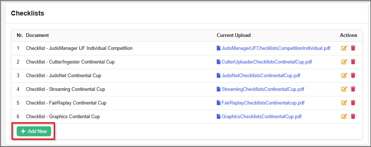This screenshot has height=147, width=371.
Task: Select 'Checklist - Graphics Contiental Cup' text
Action: click(x=63, y=117)
